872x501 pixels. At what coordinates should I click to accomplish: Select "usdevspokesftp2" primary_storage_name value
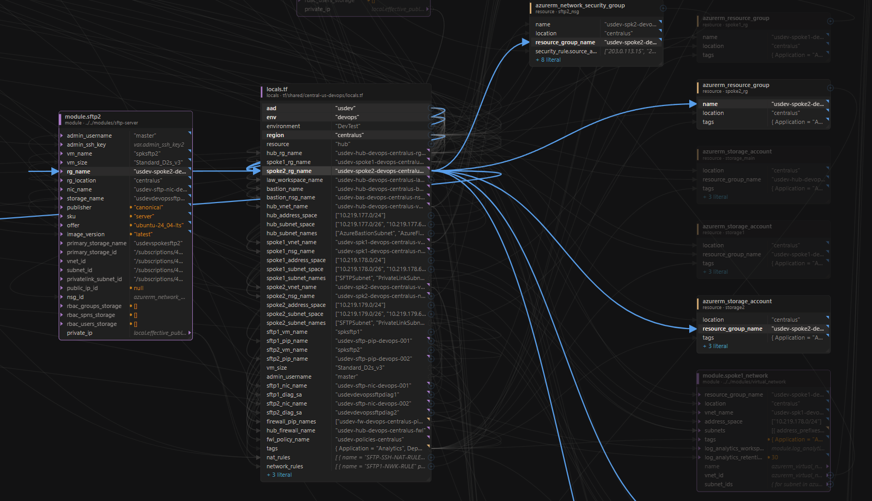pos(158,243)
